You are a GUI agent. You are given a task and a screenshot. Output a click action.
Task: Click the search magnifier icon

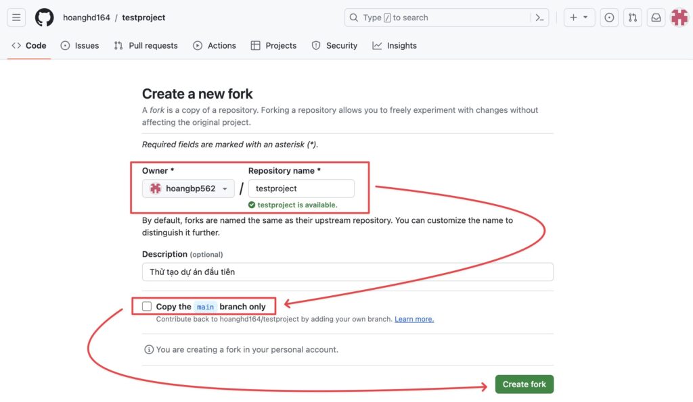pos(353,18)
